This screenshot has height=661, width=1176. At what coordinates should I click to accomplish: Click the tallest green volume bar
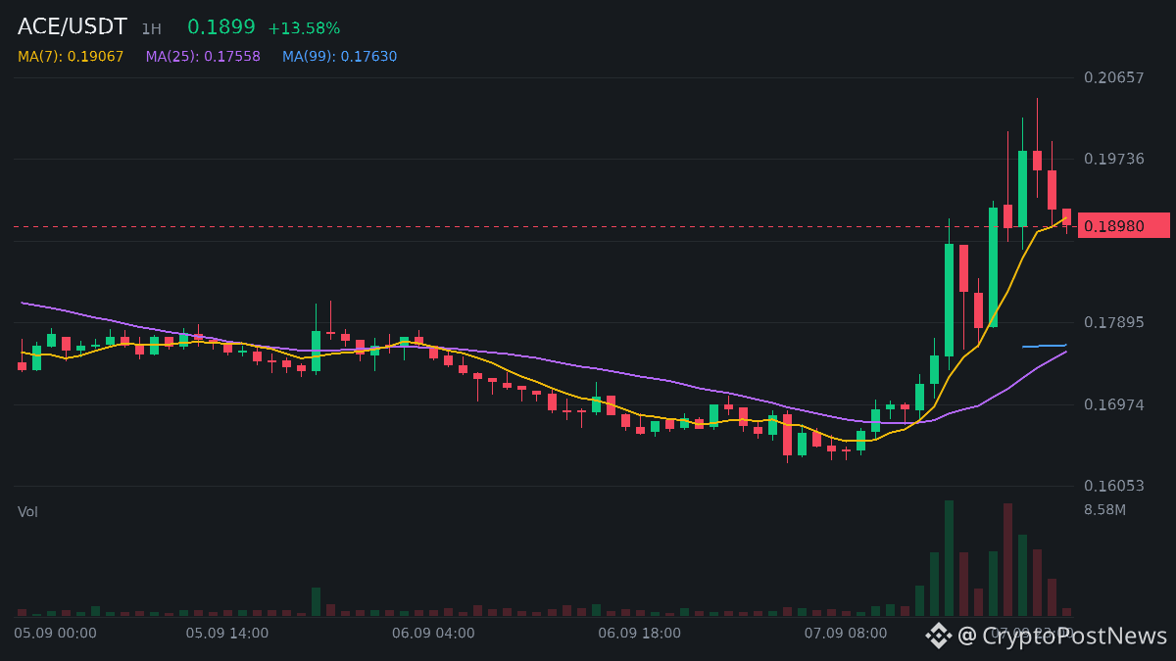[x=949, y=558]
